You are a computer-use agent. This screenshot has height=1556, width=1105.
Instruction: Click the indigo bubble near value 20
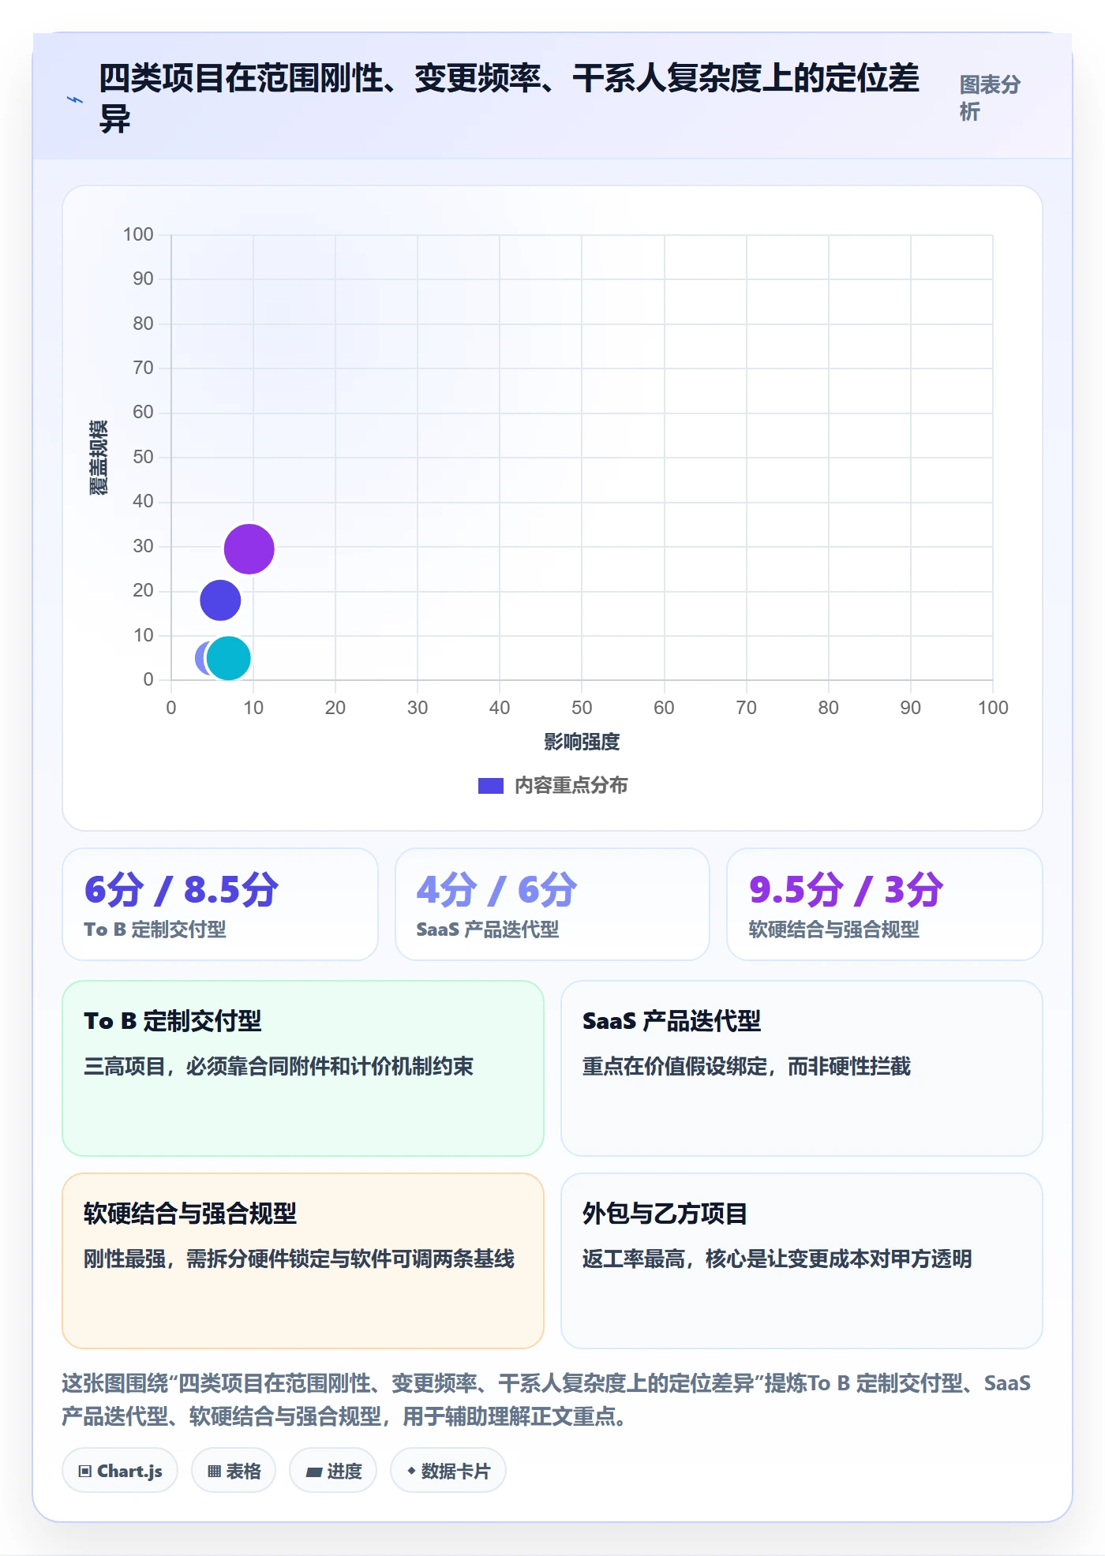[220, 600]
